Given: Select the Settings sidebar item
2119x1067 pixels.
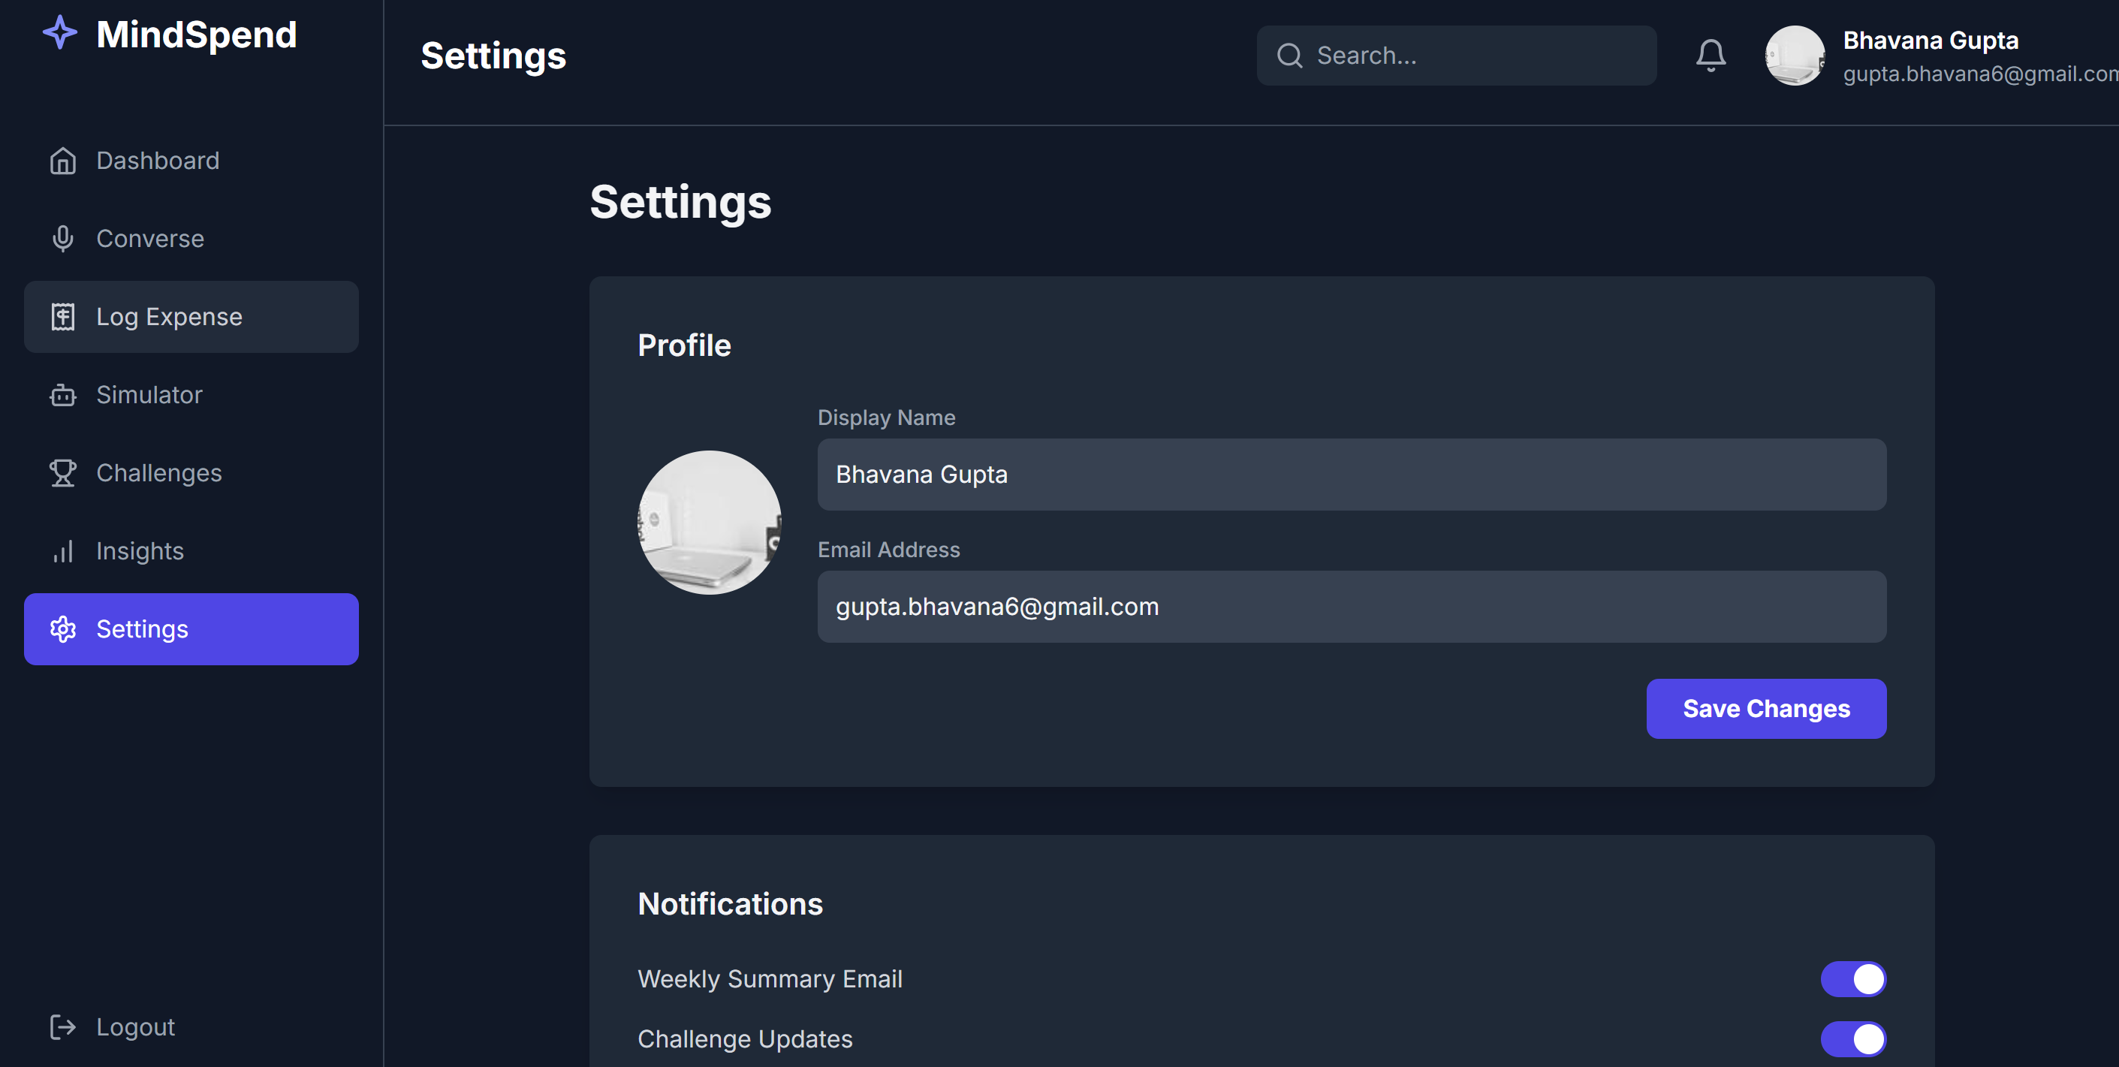Looking at the screenshot, I should (x=191, y=629).
